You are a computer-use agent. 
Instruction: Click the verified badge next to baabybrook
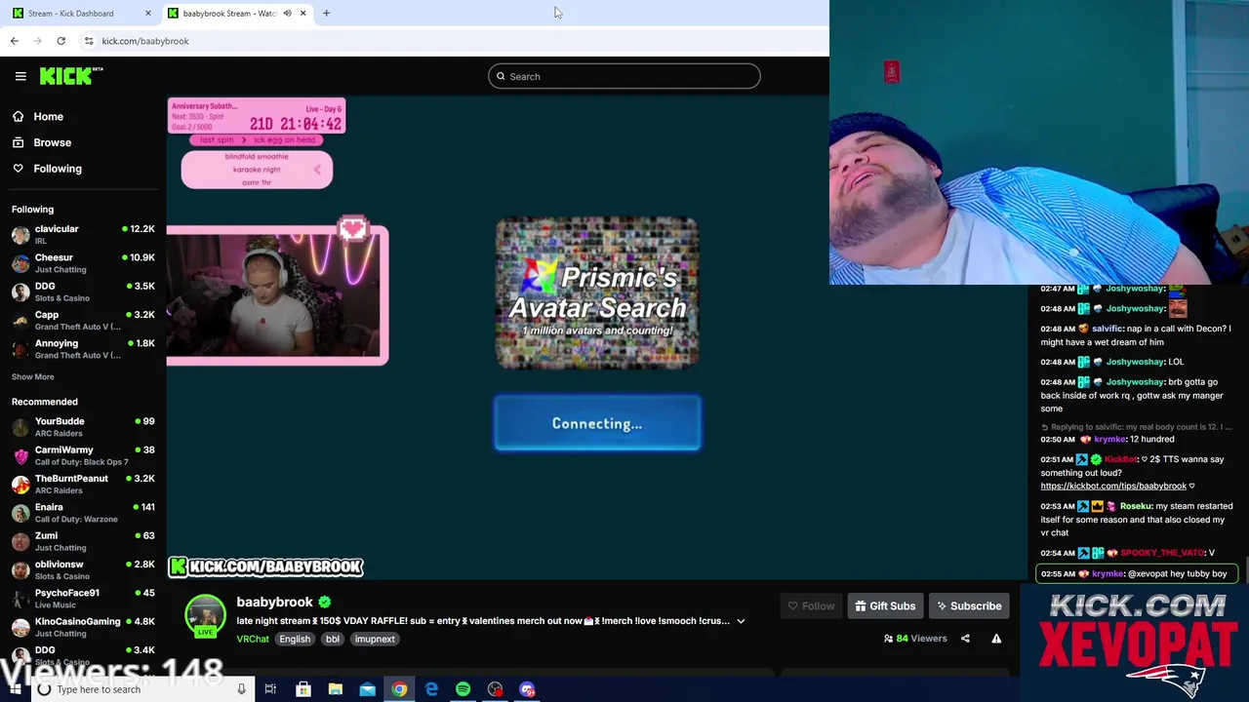324,603
